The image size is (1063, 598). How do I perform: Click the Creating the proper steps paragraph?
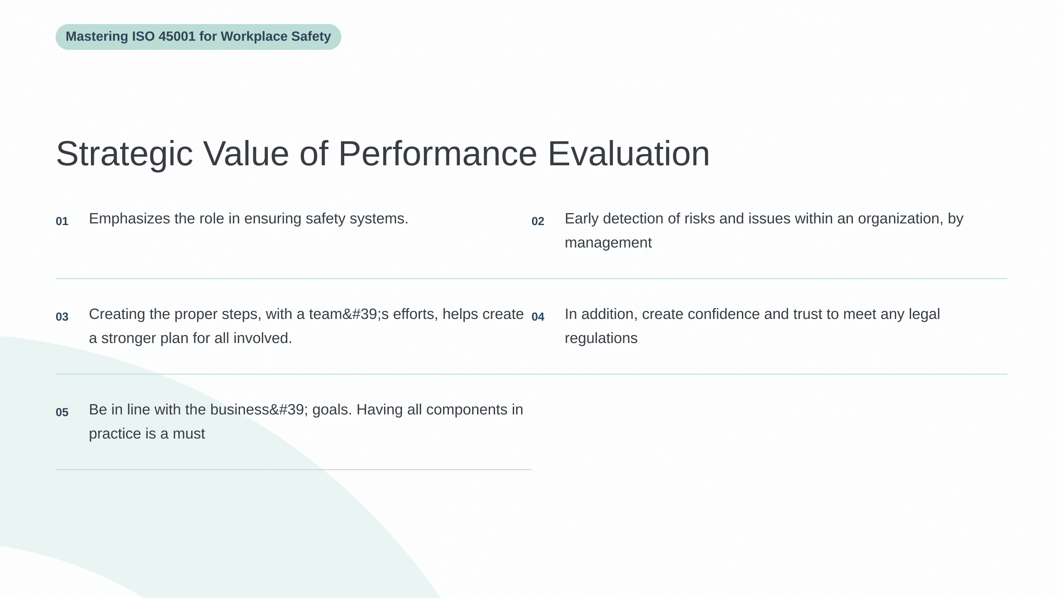(x=306, y=326)
